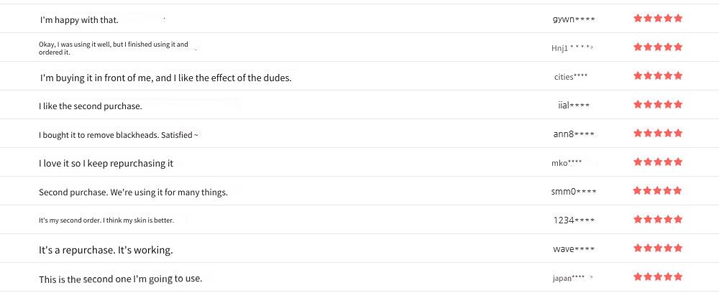This screenshot has height=298, width=719.
Task: Select the stars next to cities**** review
Action: (x=658, y=75)
